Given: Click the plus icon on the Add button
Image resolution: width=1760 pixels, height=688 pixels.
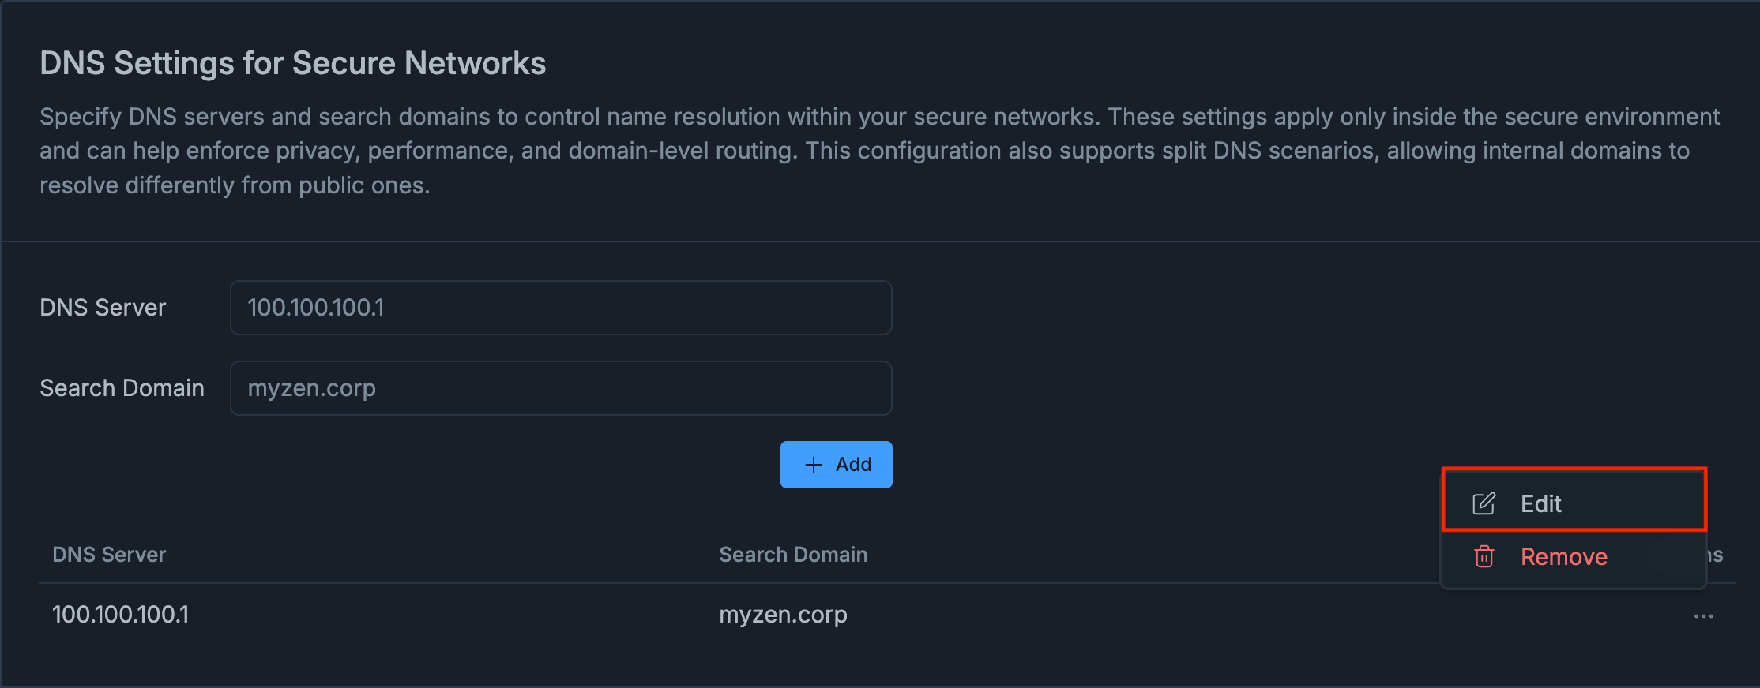Looking at the screenshot, I should click(813, 464).
